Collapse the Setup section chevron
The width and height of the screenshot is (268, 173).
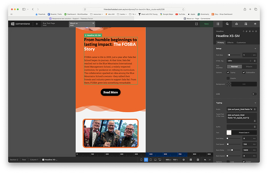[x=255, y=48]
